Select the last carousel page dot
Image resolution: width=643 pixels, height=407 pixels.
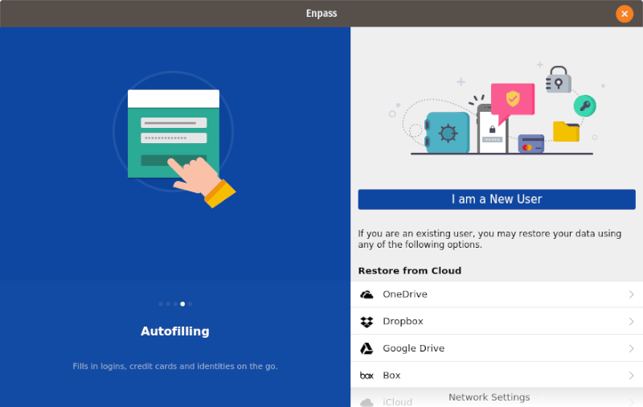pos(190,304)
